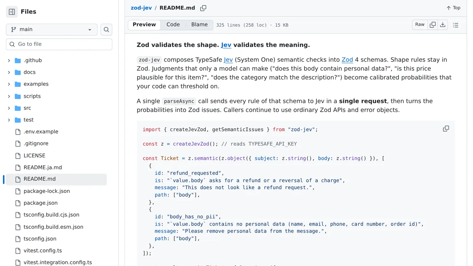Collapse the Files side panel
The image size is (473, 266).
(x=12, y=12)
